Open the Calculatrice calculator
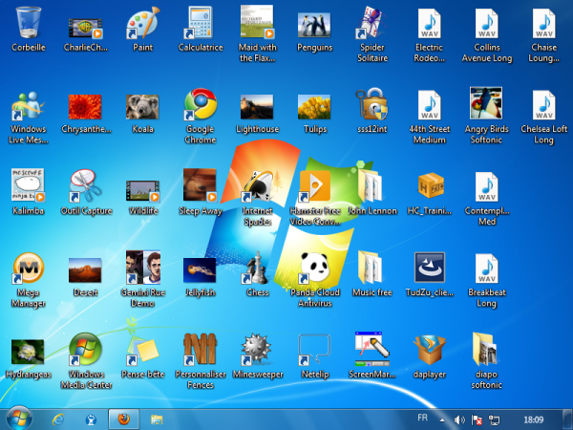Viewport: 573px width, 430px height. tap(200, 23)
